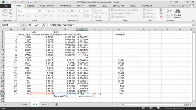The image size is (196, 110).
Task: Click the Cut scissors icon
Action: click(11, 10)
